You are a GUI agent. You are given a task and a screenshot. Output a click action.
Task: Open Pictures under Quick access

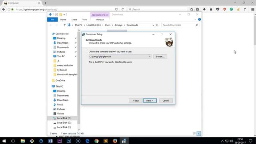(61, 52)
